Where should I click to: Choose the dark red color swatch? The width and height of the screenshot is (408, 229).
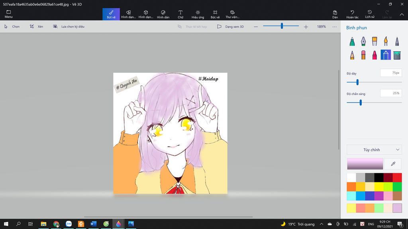[x=388, y=178]
